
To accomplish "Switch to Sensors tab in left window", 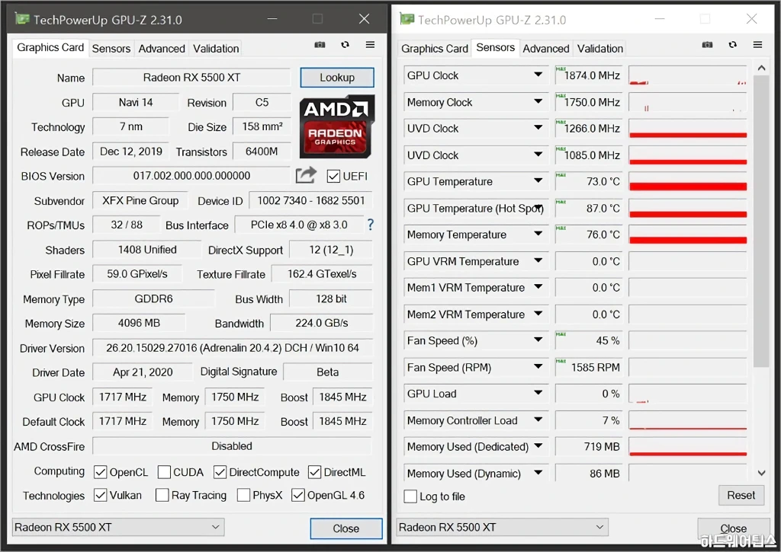I will click(111, 49).
